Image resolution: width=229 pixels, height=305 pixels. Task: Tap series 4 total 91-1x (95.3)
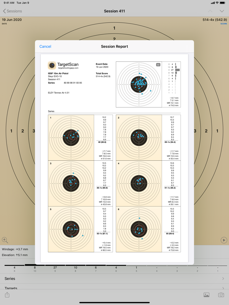pos(170,188)
